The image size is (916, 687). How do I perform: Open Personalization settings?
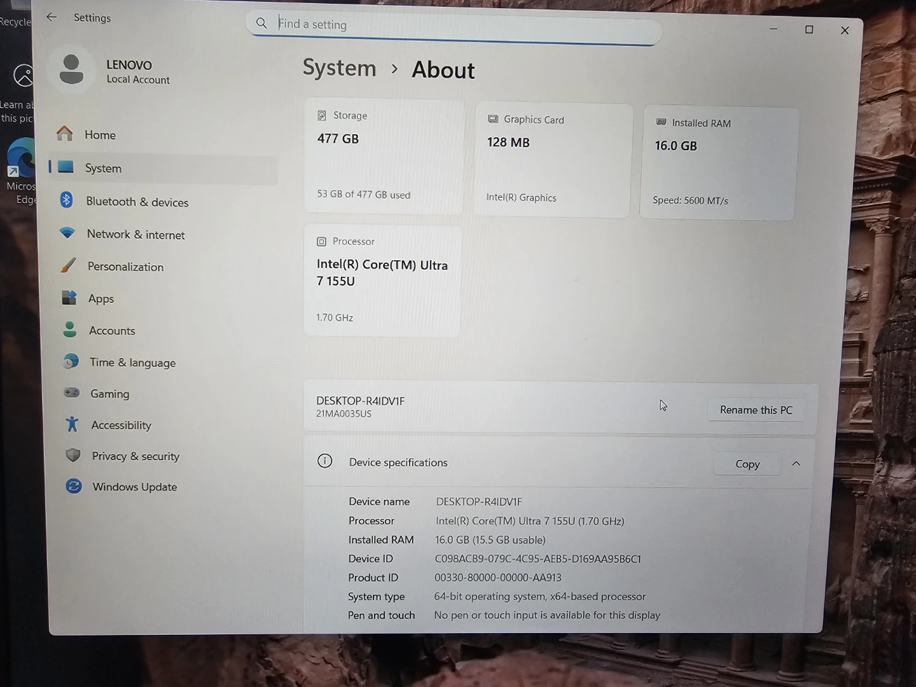tap(164, 267)
